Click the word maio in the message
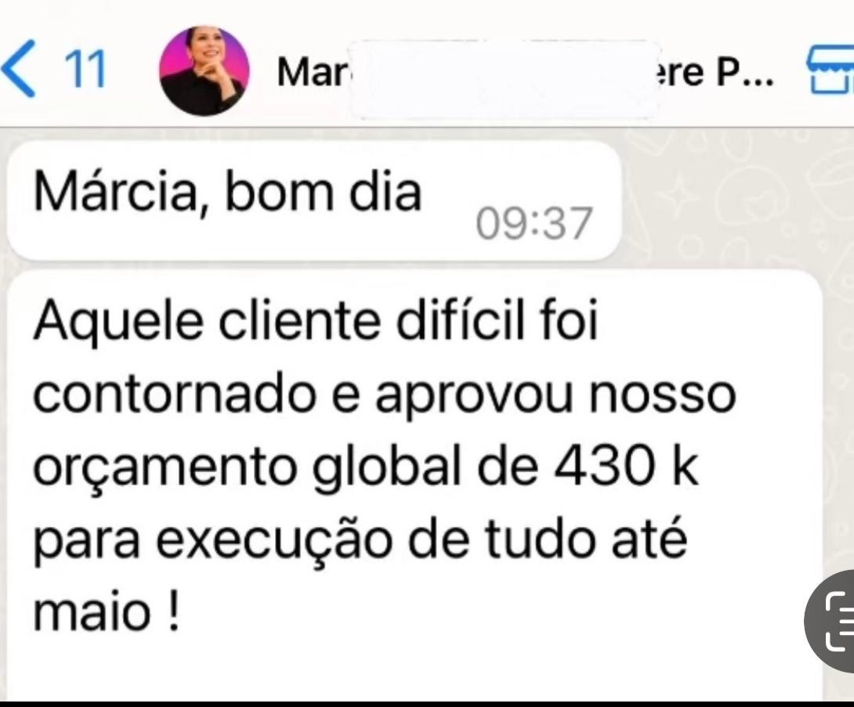 coord(92,613)
